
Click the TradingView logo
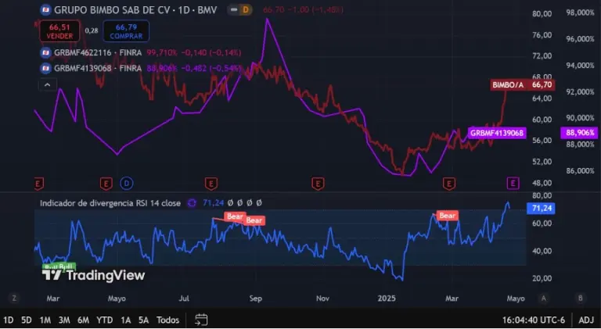point(93,274)
